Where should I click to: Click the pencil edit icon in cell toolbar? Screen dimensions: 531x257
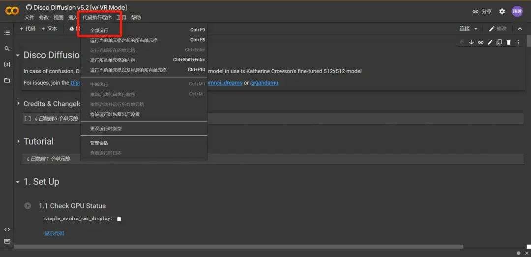pos(490,42)
